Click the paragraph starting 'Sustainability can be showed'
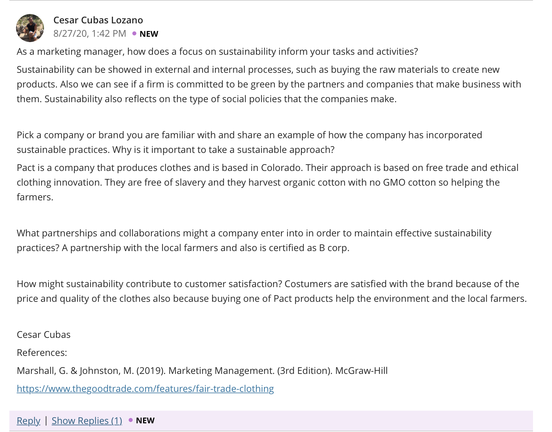 point(269,84)
